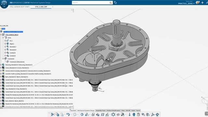
Task: Expand the Cover_Standard A.1 node
Action: pyautogui.click(x=1, y=68)
